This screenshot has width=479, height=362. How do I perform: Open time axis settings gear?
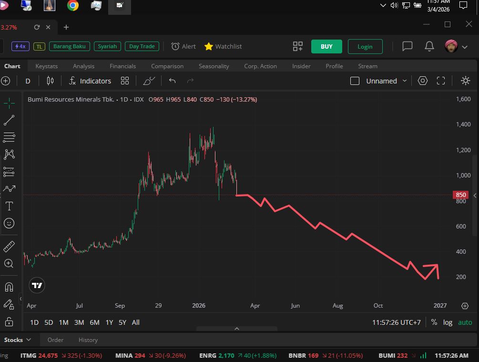click(465, 306)
